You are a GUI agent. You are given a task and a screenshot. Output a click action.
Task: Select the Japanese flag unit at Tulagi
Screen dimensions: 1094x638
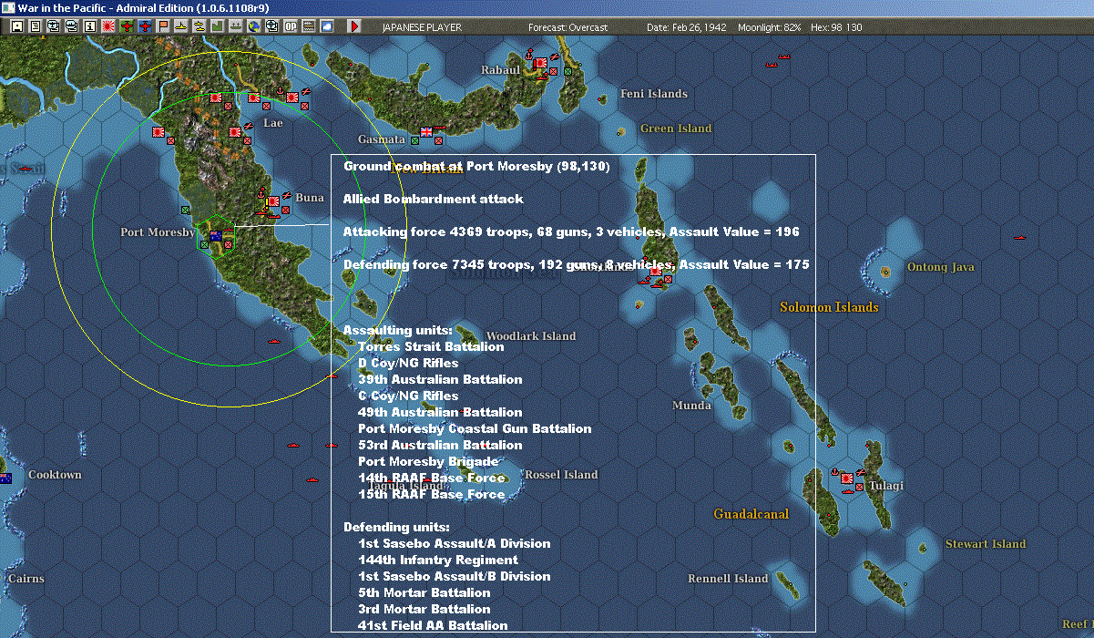click(846, 477)
